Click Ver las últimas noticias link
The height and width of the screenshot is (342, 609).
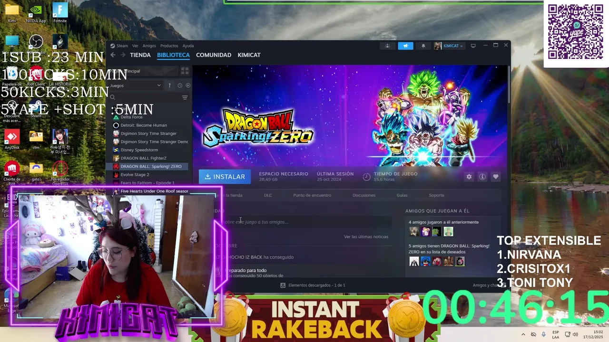coord(366,237)
